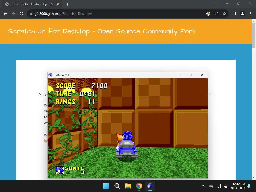The width and height of the screenshot is (256, 192).
Task: Click the SRB2 v2.2.13 title bar icon
Action: click(50, 75)
